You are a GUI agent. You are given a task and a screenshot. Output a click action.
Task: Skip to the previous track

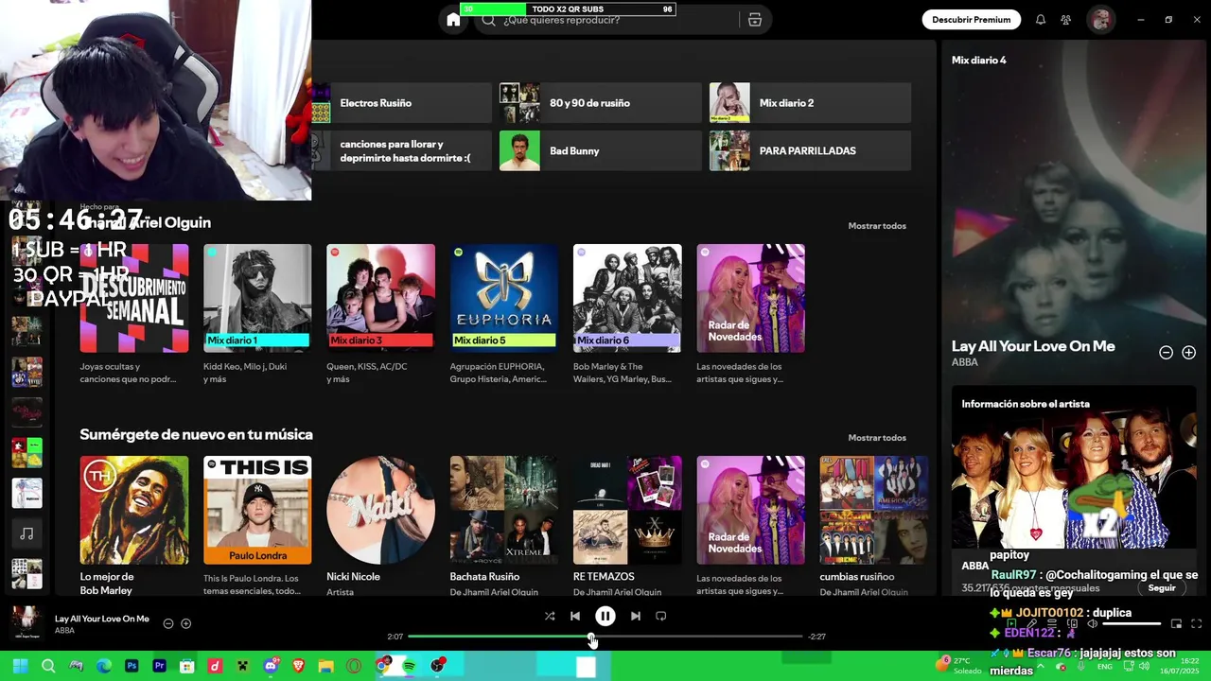tap(575, 616)
